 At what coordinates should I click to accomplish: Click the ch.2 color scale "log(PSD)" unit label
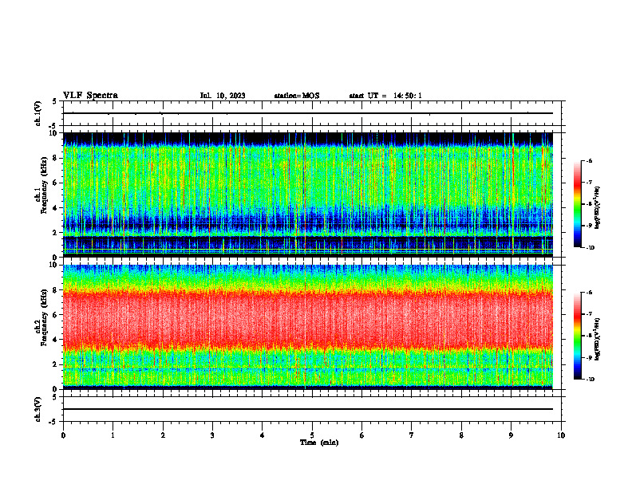[x=597, y=340]
